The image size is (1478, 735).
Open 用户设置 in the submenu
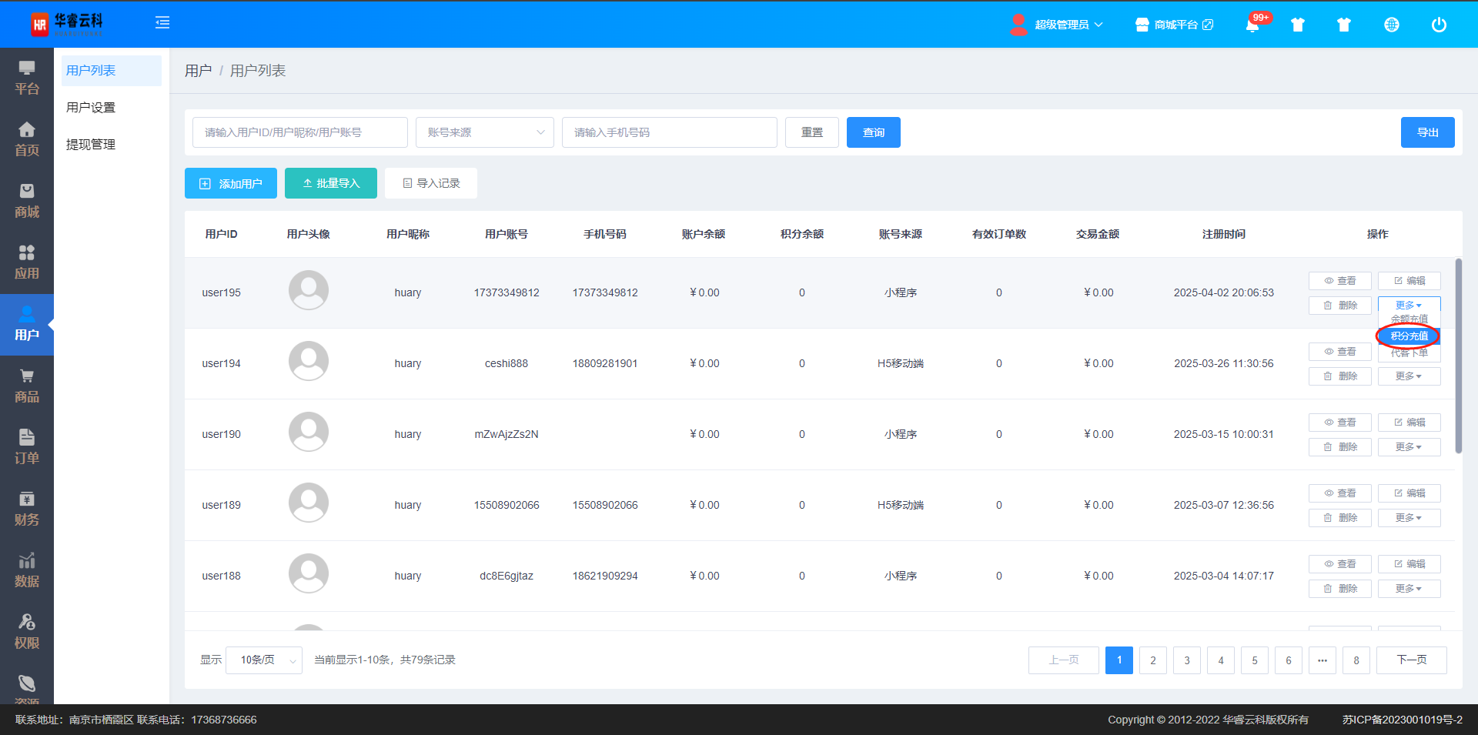pyautogui.click(x=91, y=108)
